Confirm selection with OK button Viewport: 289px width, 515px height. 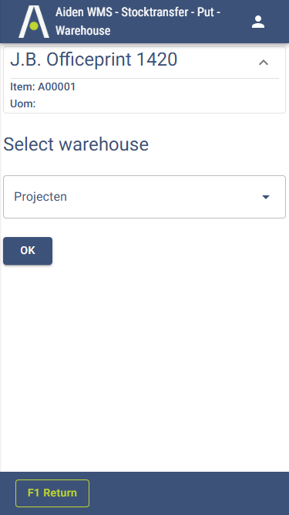[x=28, y=251]
